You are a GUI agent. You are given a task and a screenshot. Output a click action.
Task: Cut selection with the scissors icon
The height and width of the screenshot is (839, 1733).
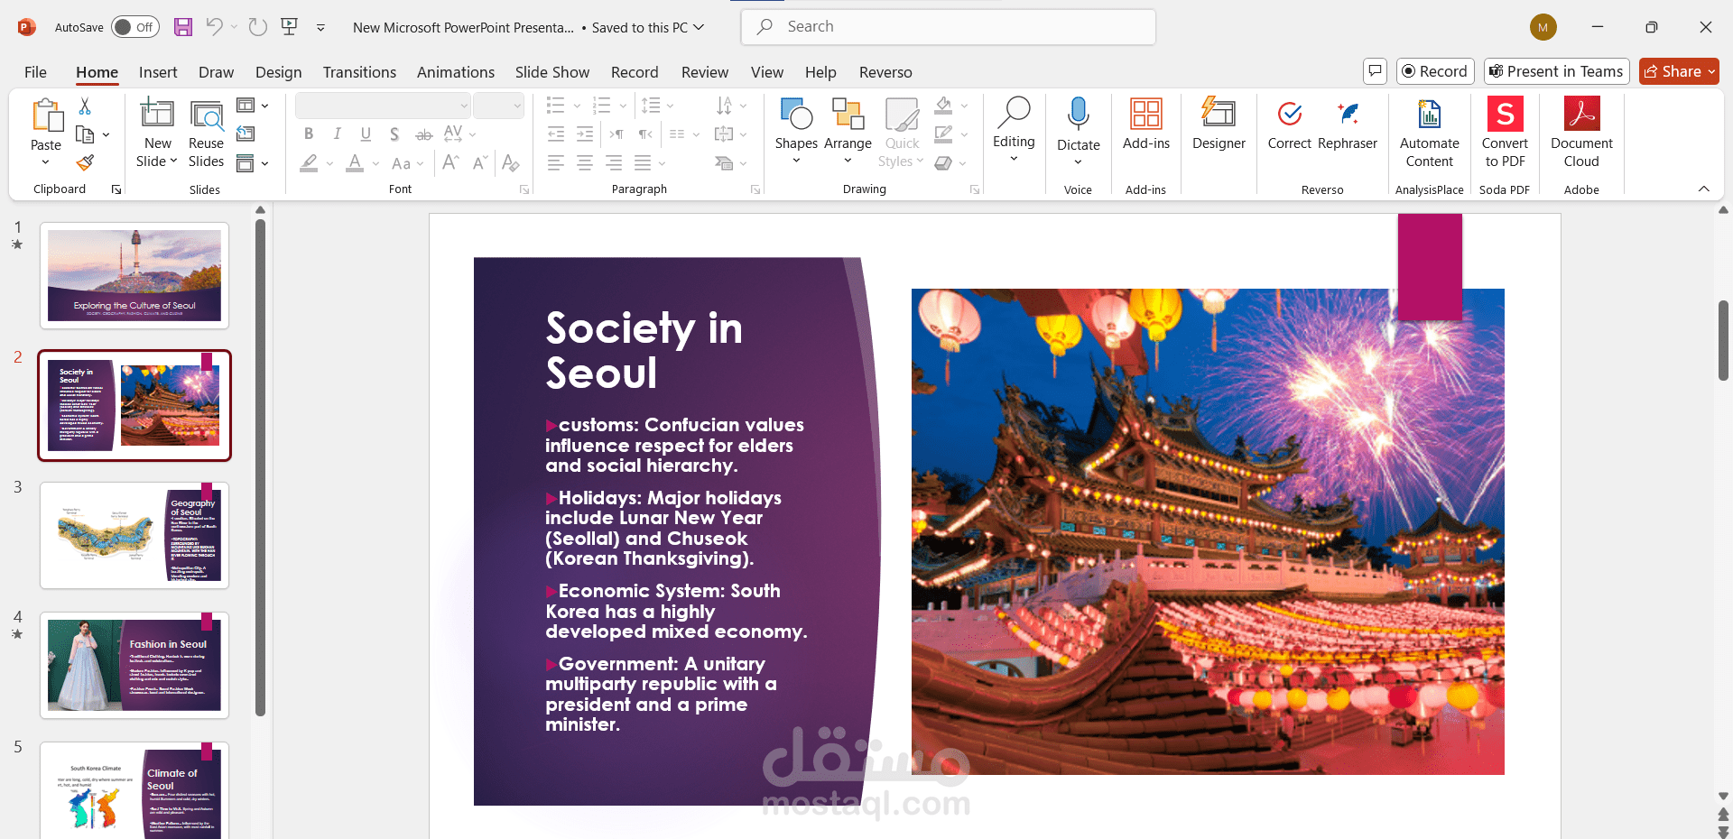pyautogui.click(x=85, y=106)
